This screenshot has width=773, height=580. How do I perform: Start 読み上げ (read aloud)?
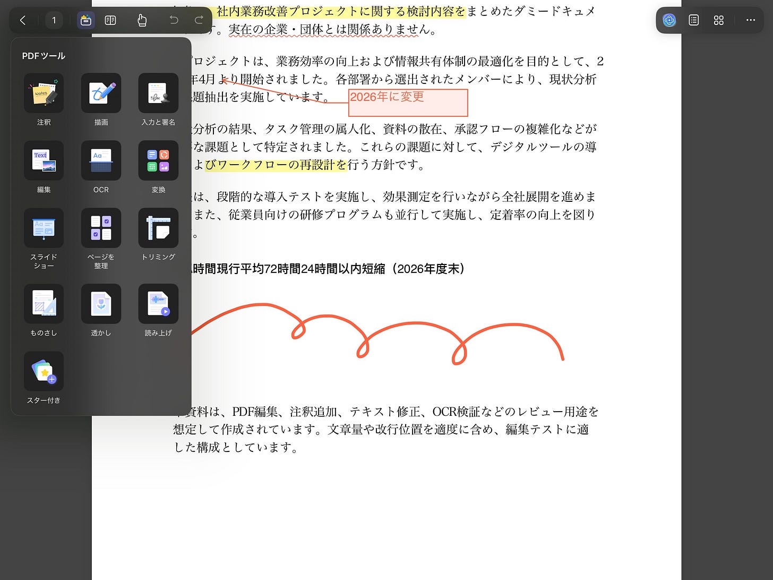(x=158, y=303)
